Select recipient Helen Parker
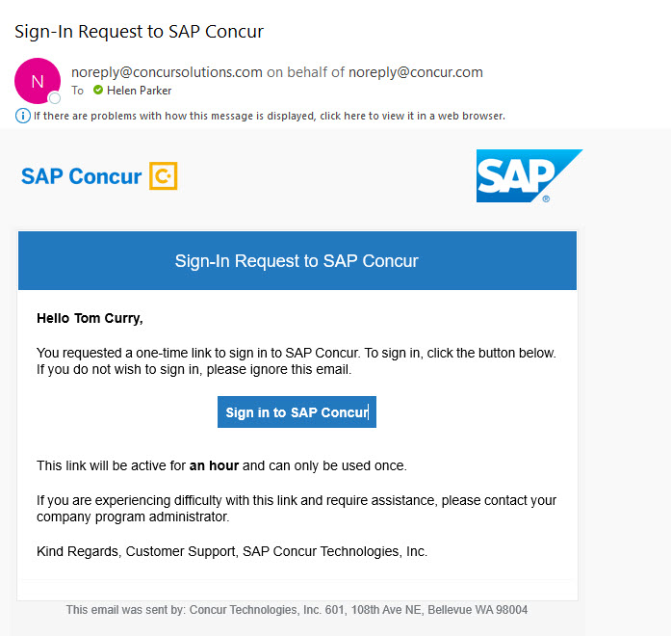This screenshot has height=636, width=671. (139, 91)
